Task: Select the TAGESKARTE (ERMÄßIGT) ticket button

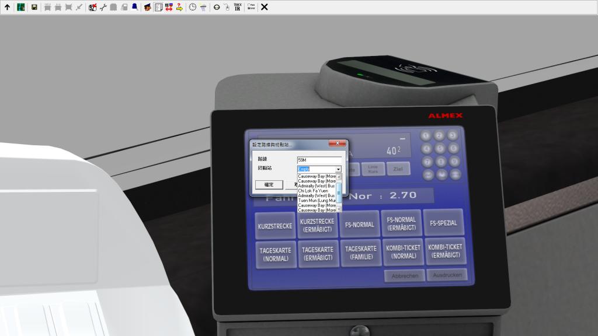Action: (x=318, y=253)
